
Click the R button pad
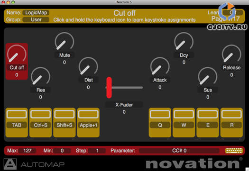(x=231, y=123)
